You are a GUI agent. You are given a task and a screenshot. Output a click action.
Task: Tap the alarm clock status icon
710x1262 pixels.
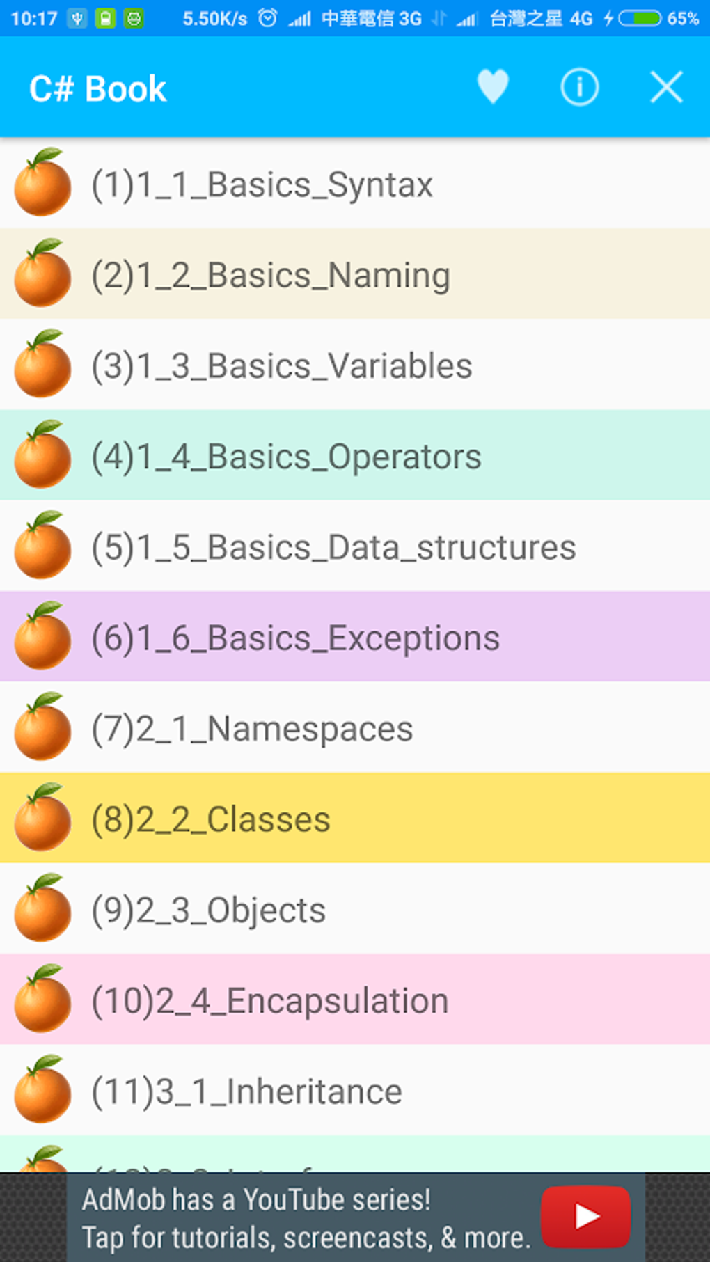(x=267, y=18)
